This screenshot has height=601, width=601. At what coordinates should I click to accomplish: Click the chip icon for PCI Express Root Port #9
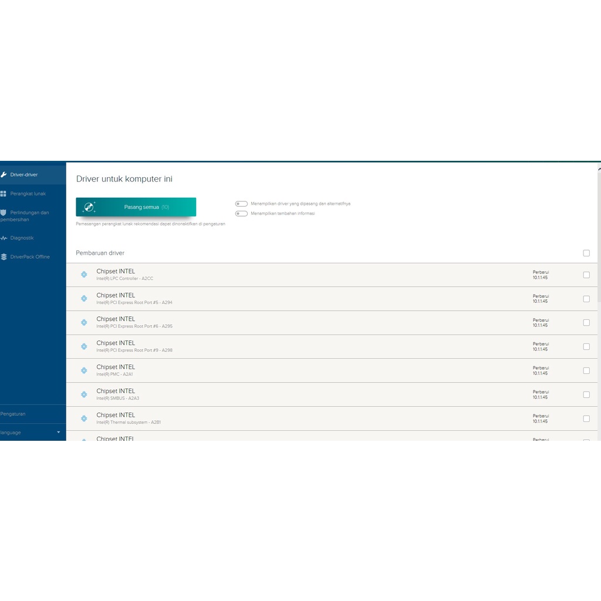click(x=84, y=346)
